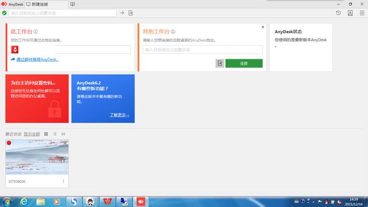The width and height of the screenshot is (368, 207).
Task: Open Sogou browser taskbar icon
Action: 74,202
